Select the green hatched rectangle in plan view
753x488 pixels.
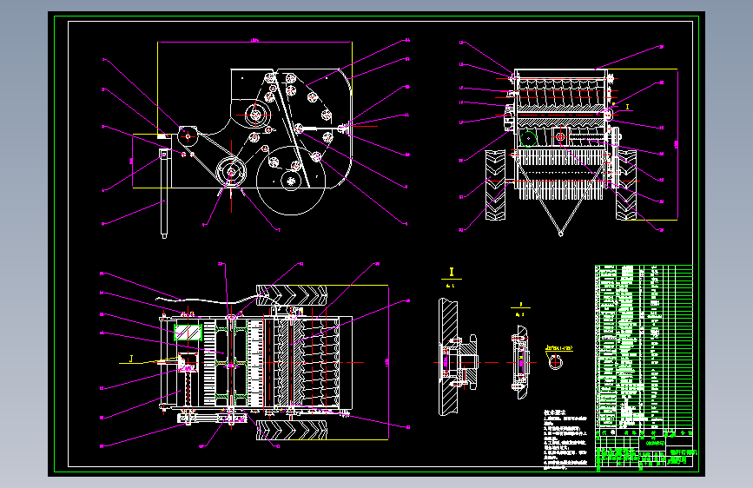pyautogui.click(x=188, y=333)
